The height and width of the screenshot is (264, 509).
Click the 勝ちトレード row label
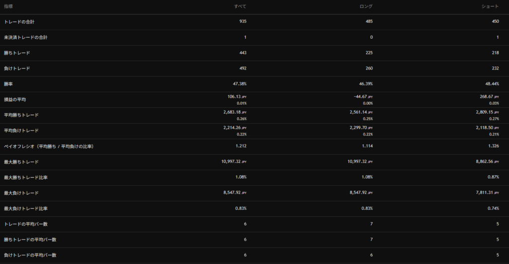pyautogui.click(x=17, y=53)
